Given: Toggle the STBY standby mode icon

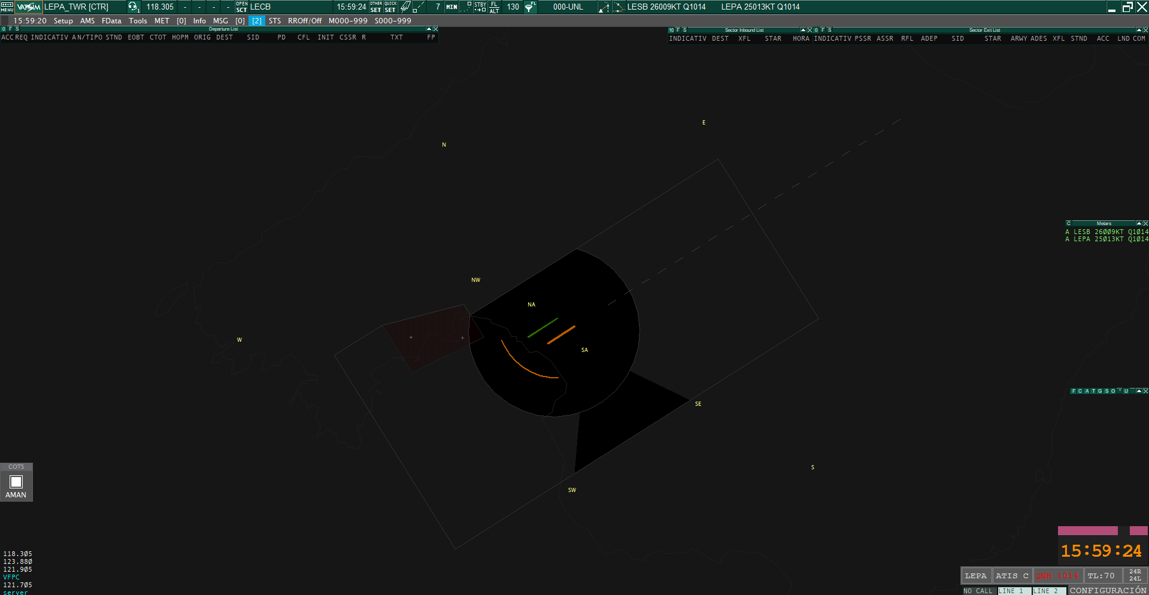Looking at the screenshot, I should 480,7.
